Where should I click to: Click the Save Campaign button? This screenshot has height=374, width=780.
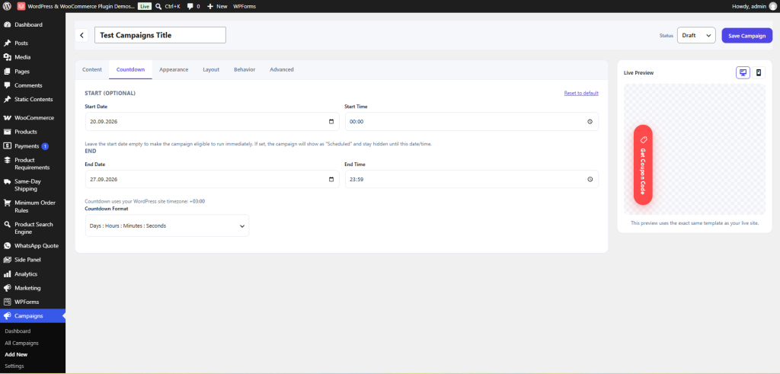click(746, 35)
